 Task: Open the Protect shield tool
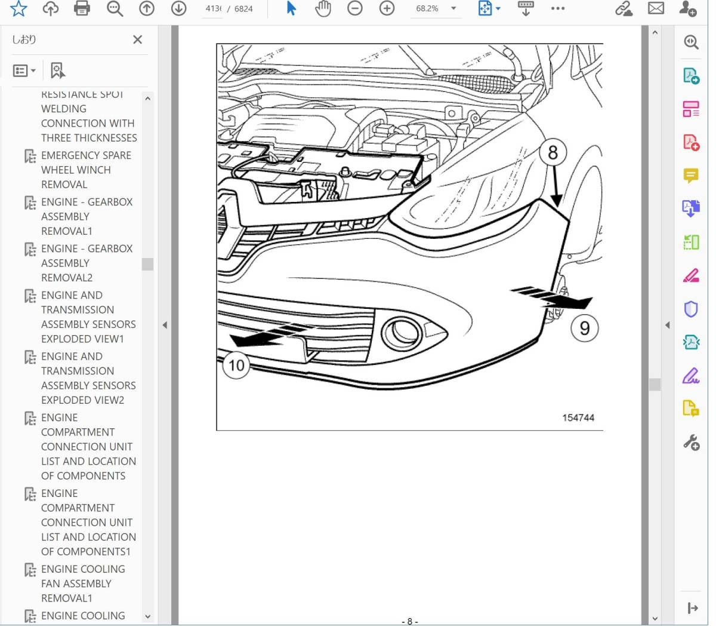[691, 309]
